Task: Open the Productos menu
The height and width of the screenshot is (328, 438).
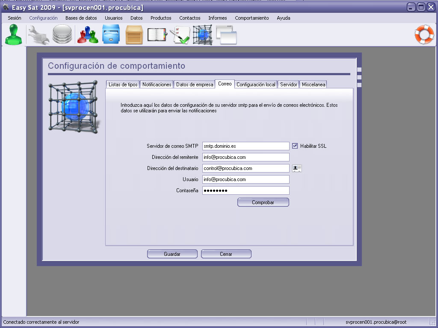Action: pyautogui.click(x=161, y=18)
